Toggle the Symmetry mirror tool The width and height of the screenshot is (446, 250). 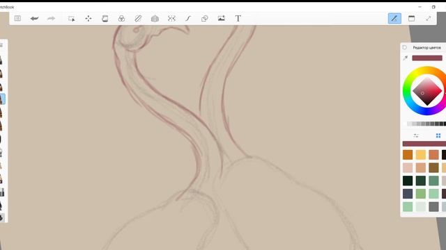click(x=171, y=19)
